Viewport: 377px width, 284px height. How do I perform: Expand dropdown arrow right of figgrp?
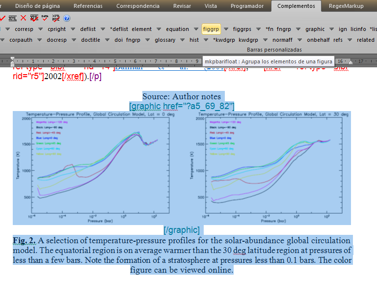(x=225, y=29)
